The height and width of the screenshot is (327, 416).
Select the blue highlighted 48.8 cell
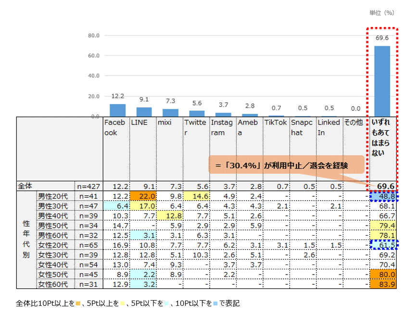[x=383, y=196]
